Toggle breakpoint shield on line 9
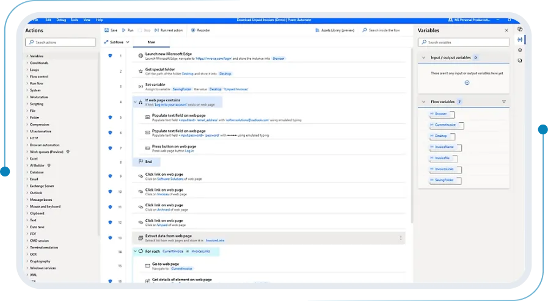 click(110, 176)
